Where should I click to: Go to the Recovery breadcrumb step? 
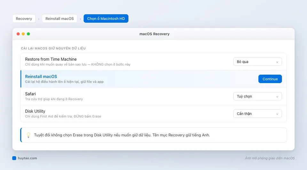tap(24, 18)
